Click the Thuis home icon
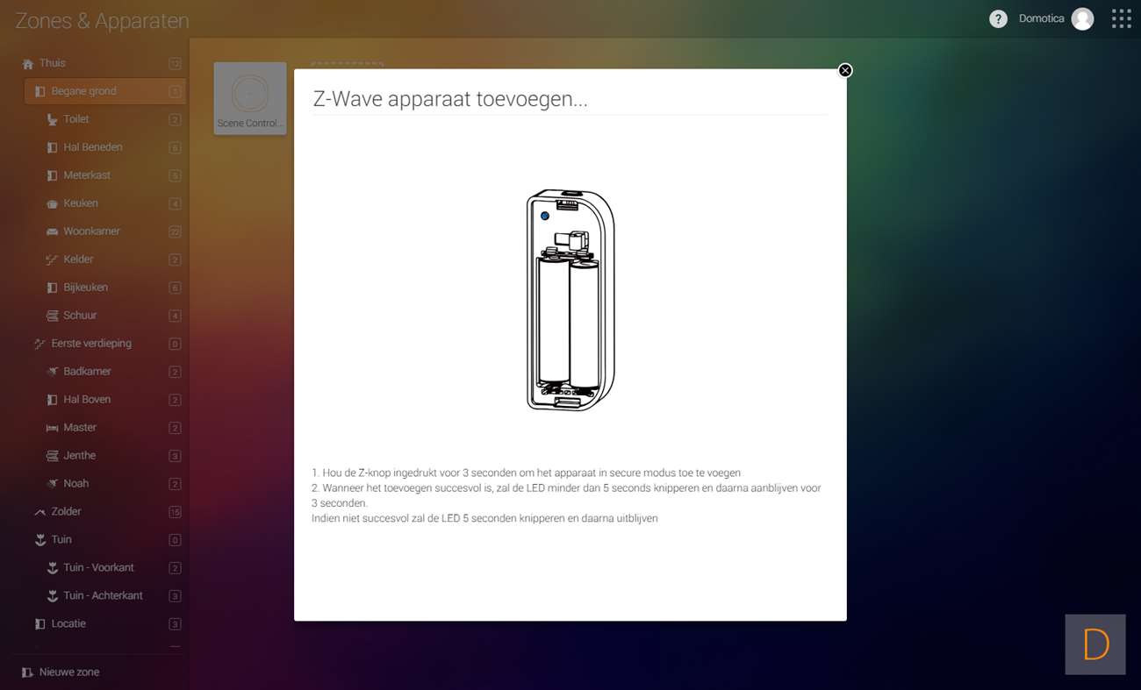The height and width of the screenshot is (690, 1141). pos(27,64)
